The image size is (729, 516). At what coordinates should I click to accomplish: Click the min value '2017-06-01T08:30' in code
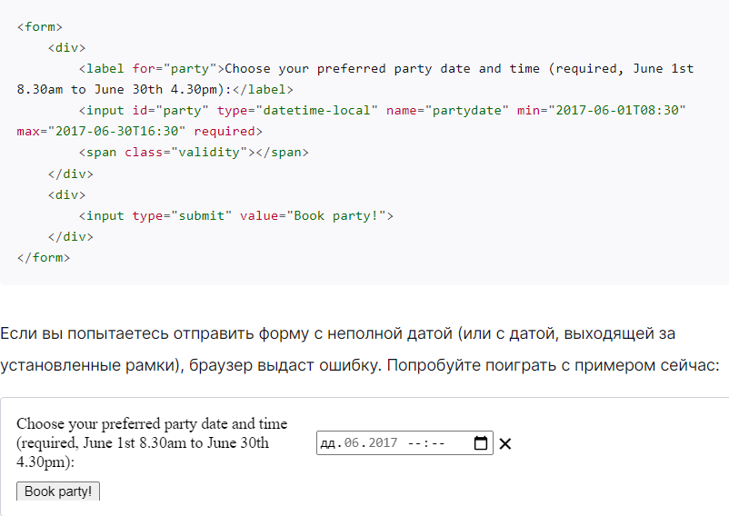pyautogui.click(x=617, y=111)
